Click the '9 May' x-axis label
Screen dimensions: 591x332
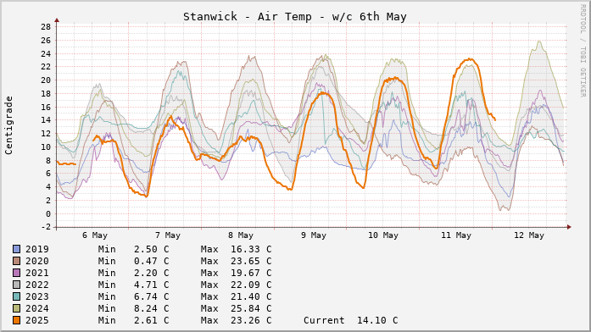click(314, 235)
